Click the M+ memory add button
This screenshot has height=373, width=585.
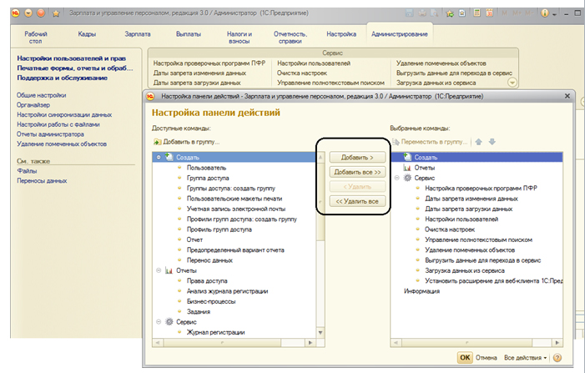[x=517, y=13]
